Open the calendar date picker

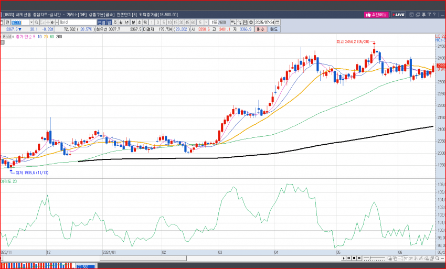(x=278, y=23)
